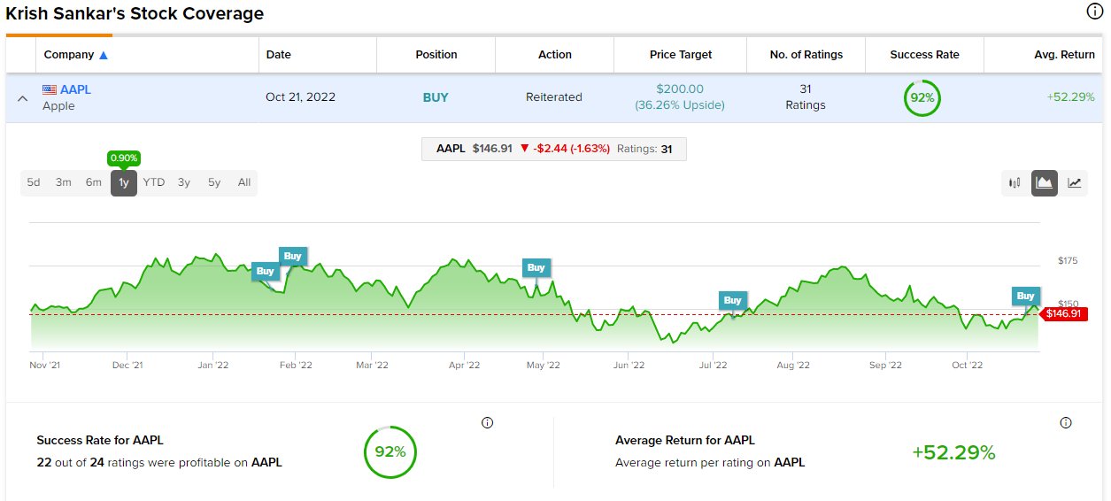Click the Buy marker near February 2022
This screenshot has width=1111, height=501.
click(x=292, y=257)
